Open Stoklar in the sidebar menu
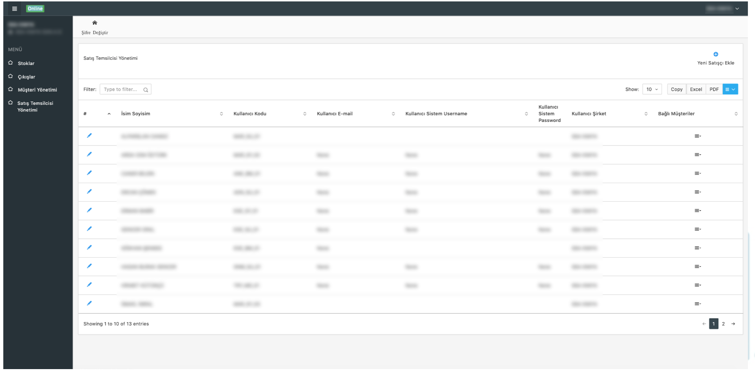 point(26,64)
